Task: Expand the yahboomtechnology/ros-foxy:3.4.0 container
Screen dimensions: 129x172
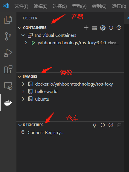Action: (x=26, y=43)
